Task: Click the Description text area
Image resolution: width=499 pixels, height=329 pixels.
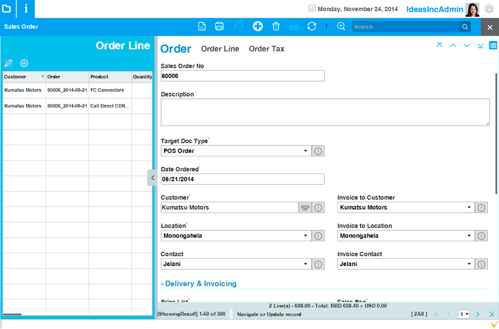Action: pos(325,112)
